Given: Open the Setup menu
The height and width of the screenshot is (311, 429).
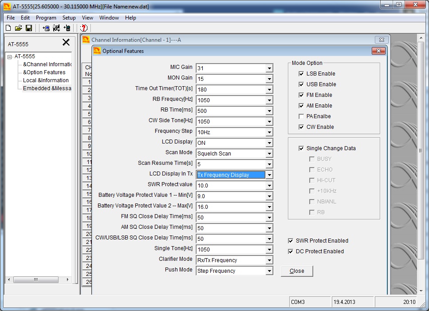Looking at the screenshot, I should click(69, 18).
